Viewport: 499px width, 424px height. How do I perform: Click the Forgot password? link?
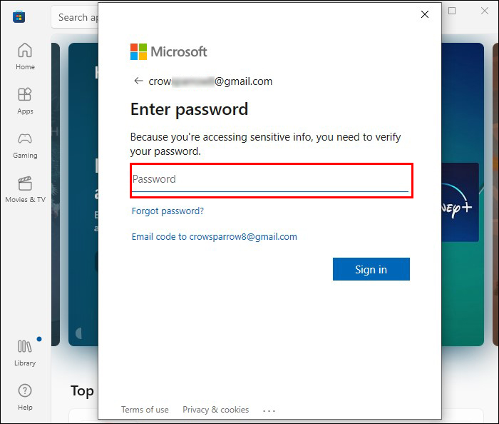click(x=168, y=211)
